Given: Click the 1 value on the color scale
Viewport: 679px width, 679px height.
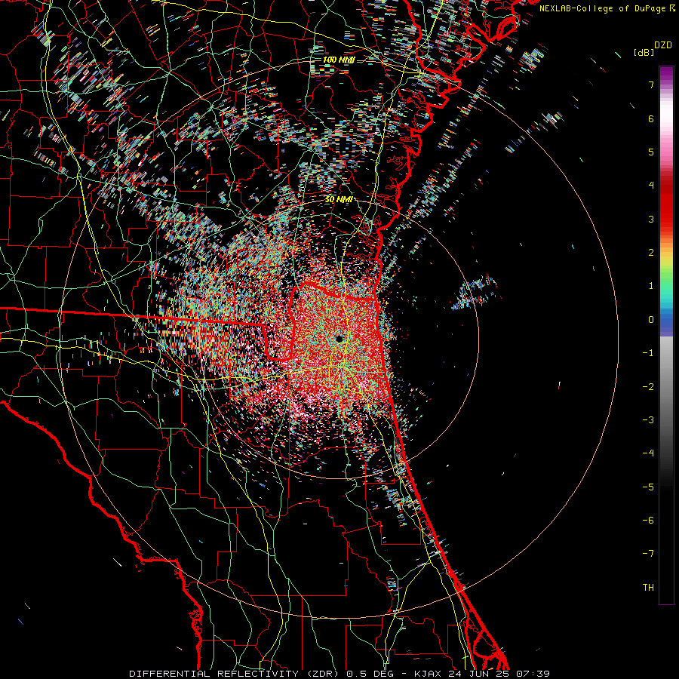Looking at the screenshot, I should coord(651,286).
